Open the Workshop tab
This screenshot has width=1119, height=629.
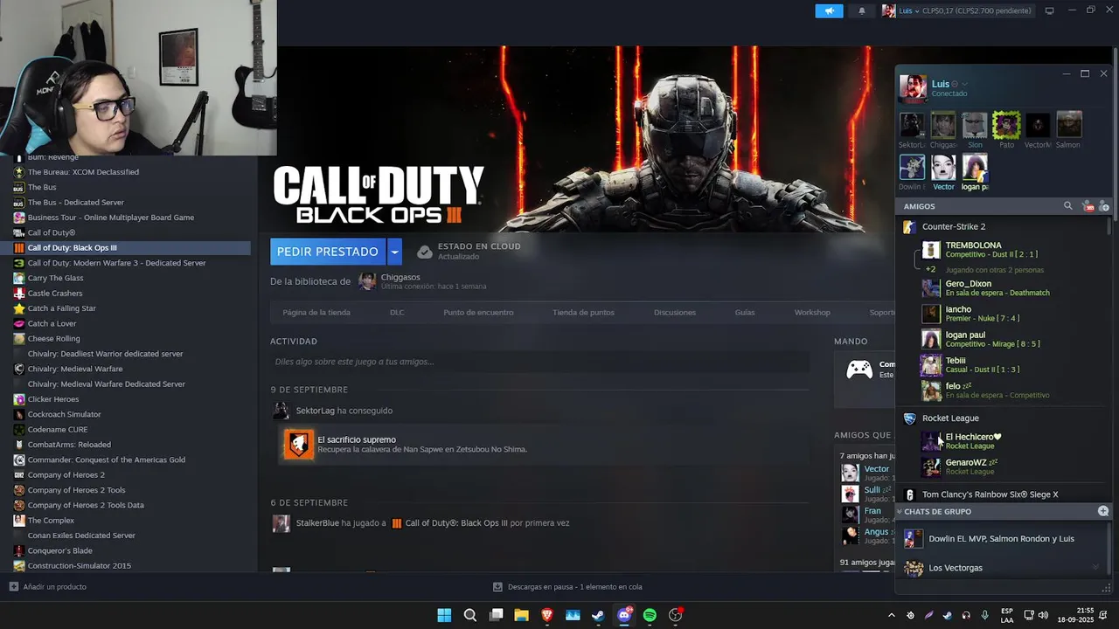coord(812,312)
